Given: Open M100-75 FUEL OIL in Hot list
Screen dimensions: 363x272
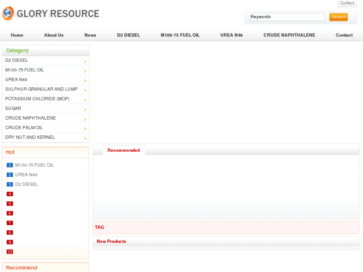Looking at the screenshot, I should pos(34,165).
